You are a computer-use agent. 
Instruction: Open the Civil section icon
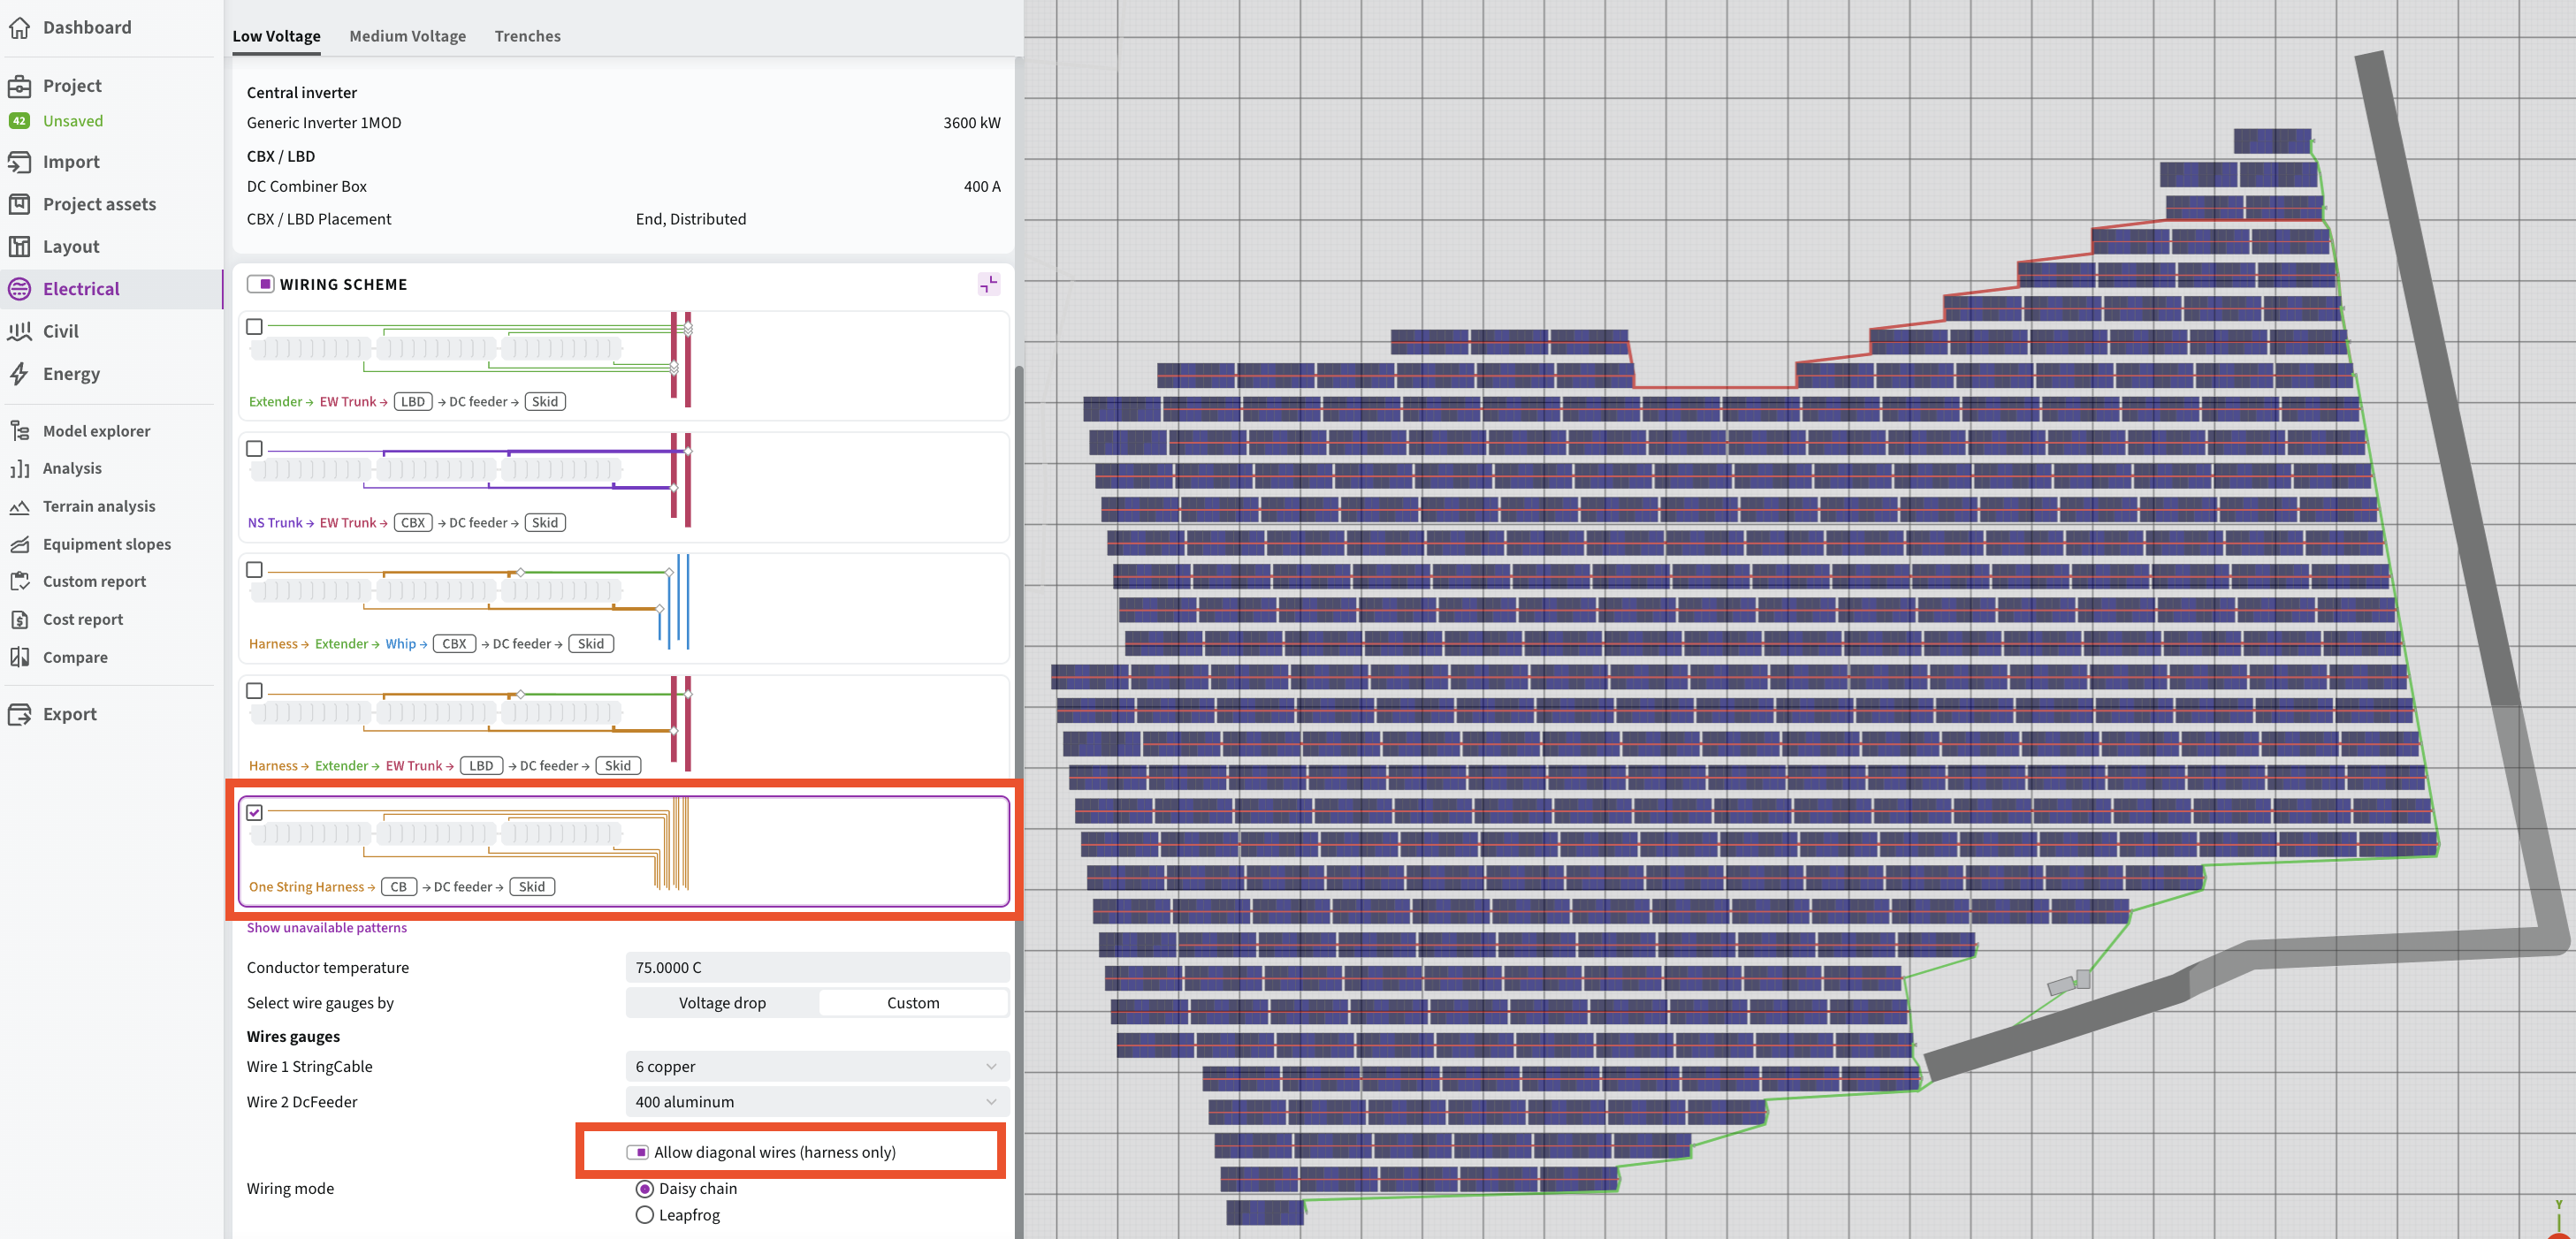[x=19, y=331]
